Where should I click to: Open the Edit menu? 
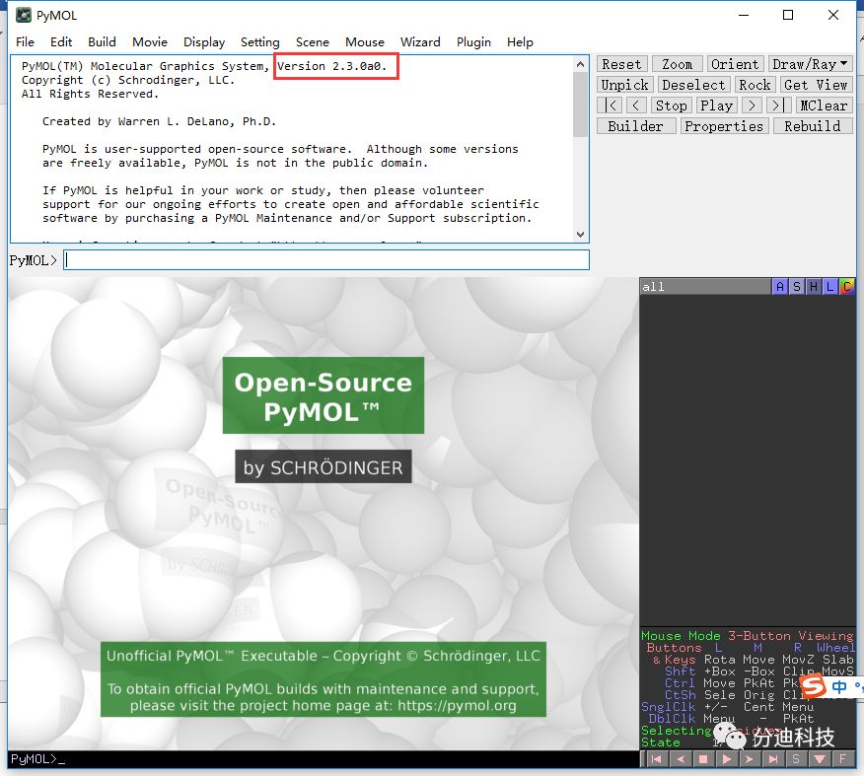click(61, 41)
